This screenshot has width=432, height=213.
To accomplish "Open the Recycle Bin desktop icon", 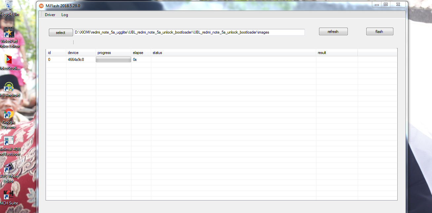I will (x=9, y=8).
